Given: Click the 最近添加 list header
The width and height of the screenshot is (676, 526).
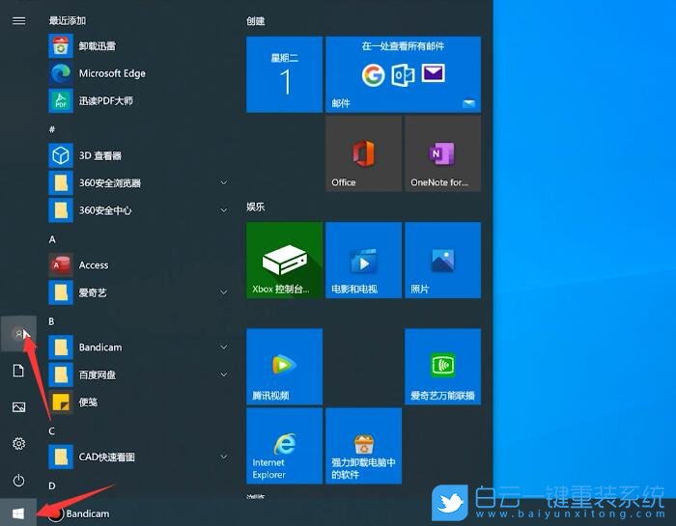Looking at the screenshot, I should [x=68, y=20].
